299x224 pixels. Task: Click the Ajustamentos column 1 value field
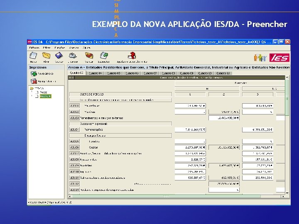pos(190,159)
